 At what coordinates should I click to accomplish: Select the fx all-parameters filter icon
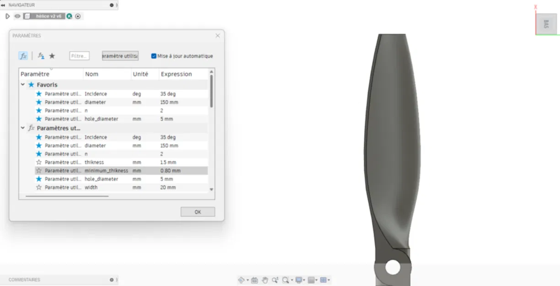click(x=23, y=56)
